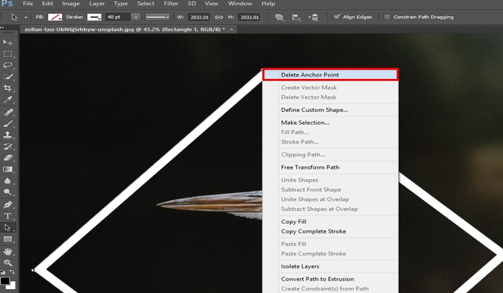Image resolution: width=503 pixels, height=293 pixels.
Task: Open the stroke line style dropdown
Action: coord(157,17)
